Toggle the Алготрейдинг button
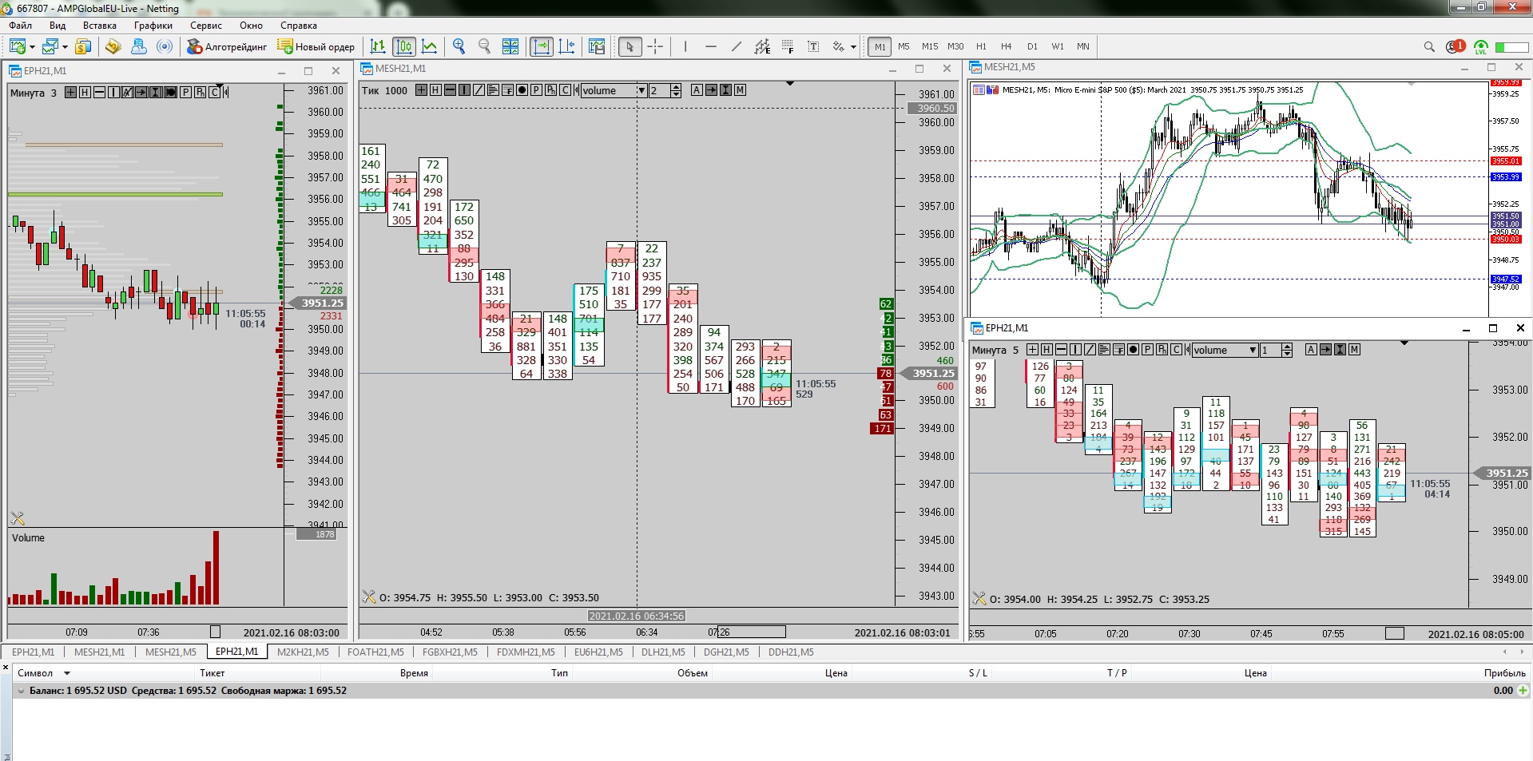The image size is (1533, 761). click(227, 46)
